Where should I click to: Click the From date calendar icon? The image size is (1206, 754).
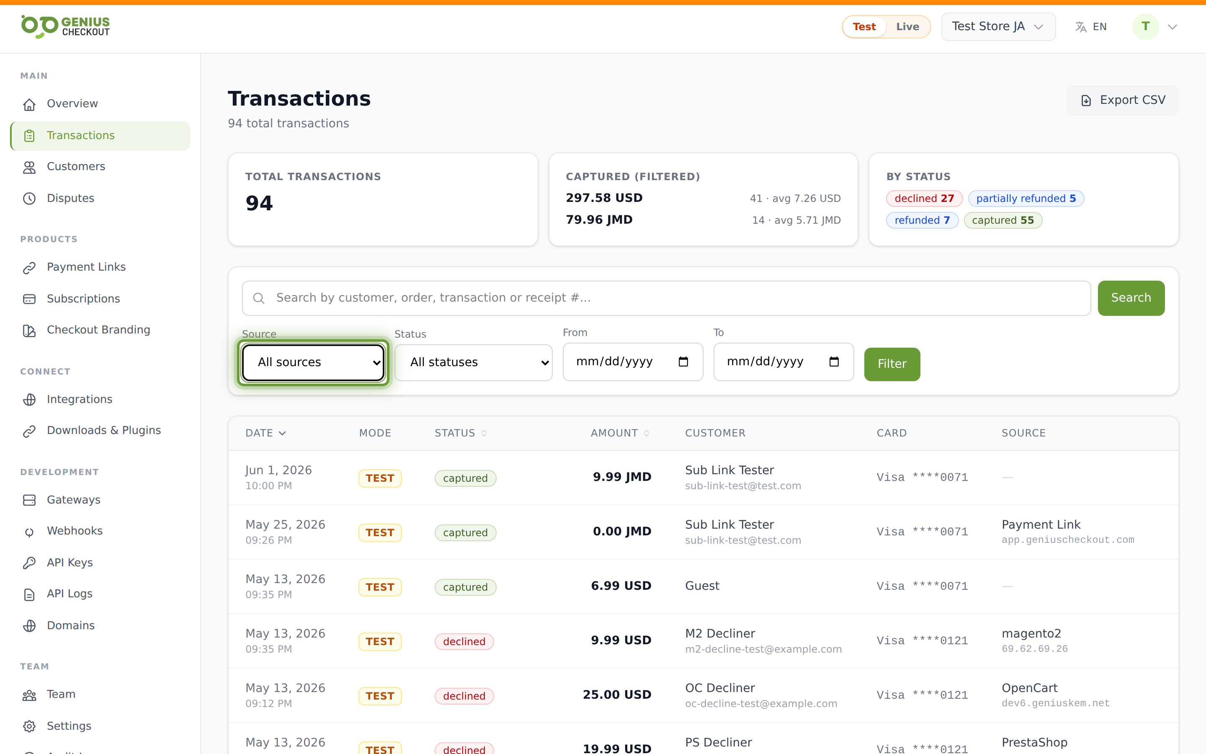[683, 362]
